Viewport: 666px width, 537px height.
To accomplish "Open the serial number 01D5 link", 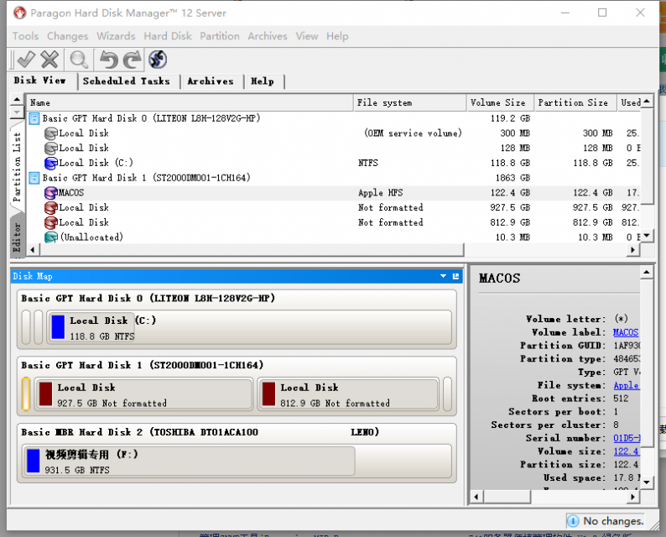I will [627, 438].
